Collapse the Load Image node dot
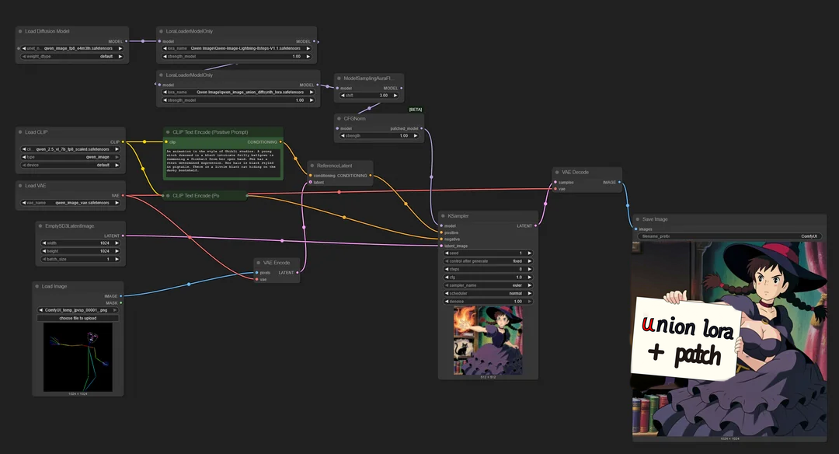The height and width of the screenshot is (454, 839). click(x=37, y=286)
